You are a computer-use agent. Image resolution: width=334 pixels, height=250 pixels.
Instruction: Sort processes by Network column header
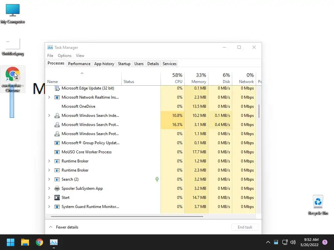point(244,78)
